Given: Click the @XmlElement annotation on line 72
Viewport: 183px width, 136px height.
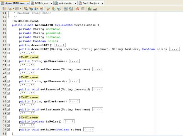Looking at the screenshot, I should [29, 117].
